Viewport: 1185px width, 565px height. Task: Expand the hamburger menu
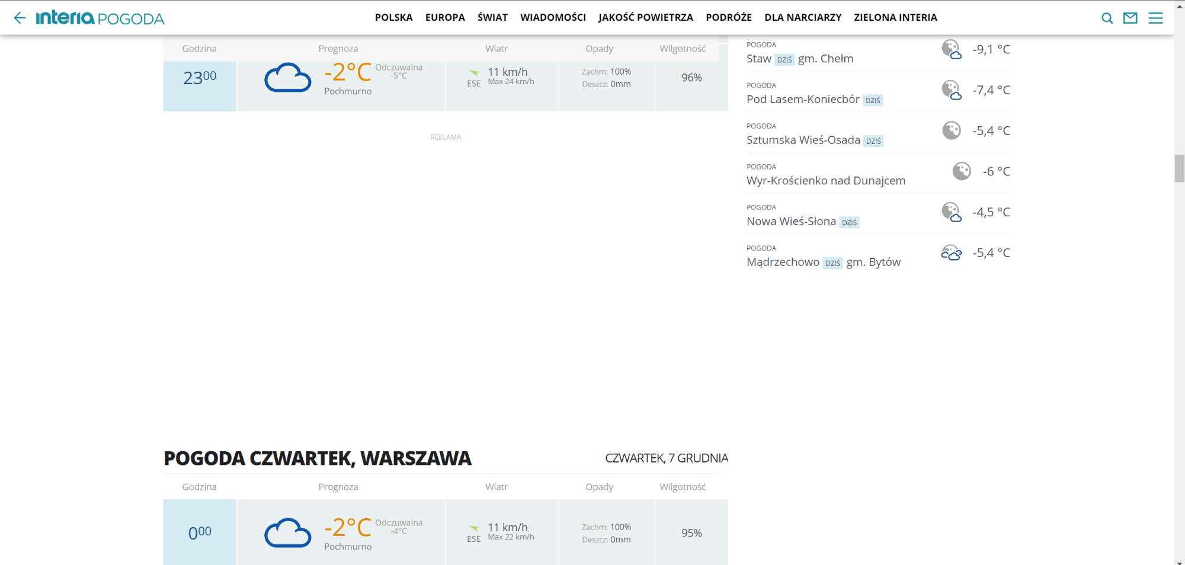pyautogui.click(x=1155, y=18)
